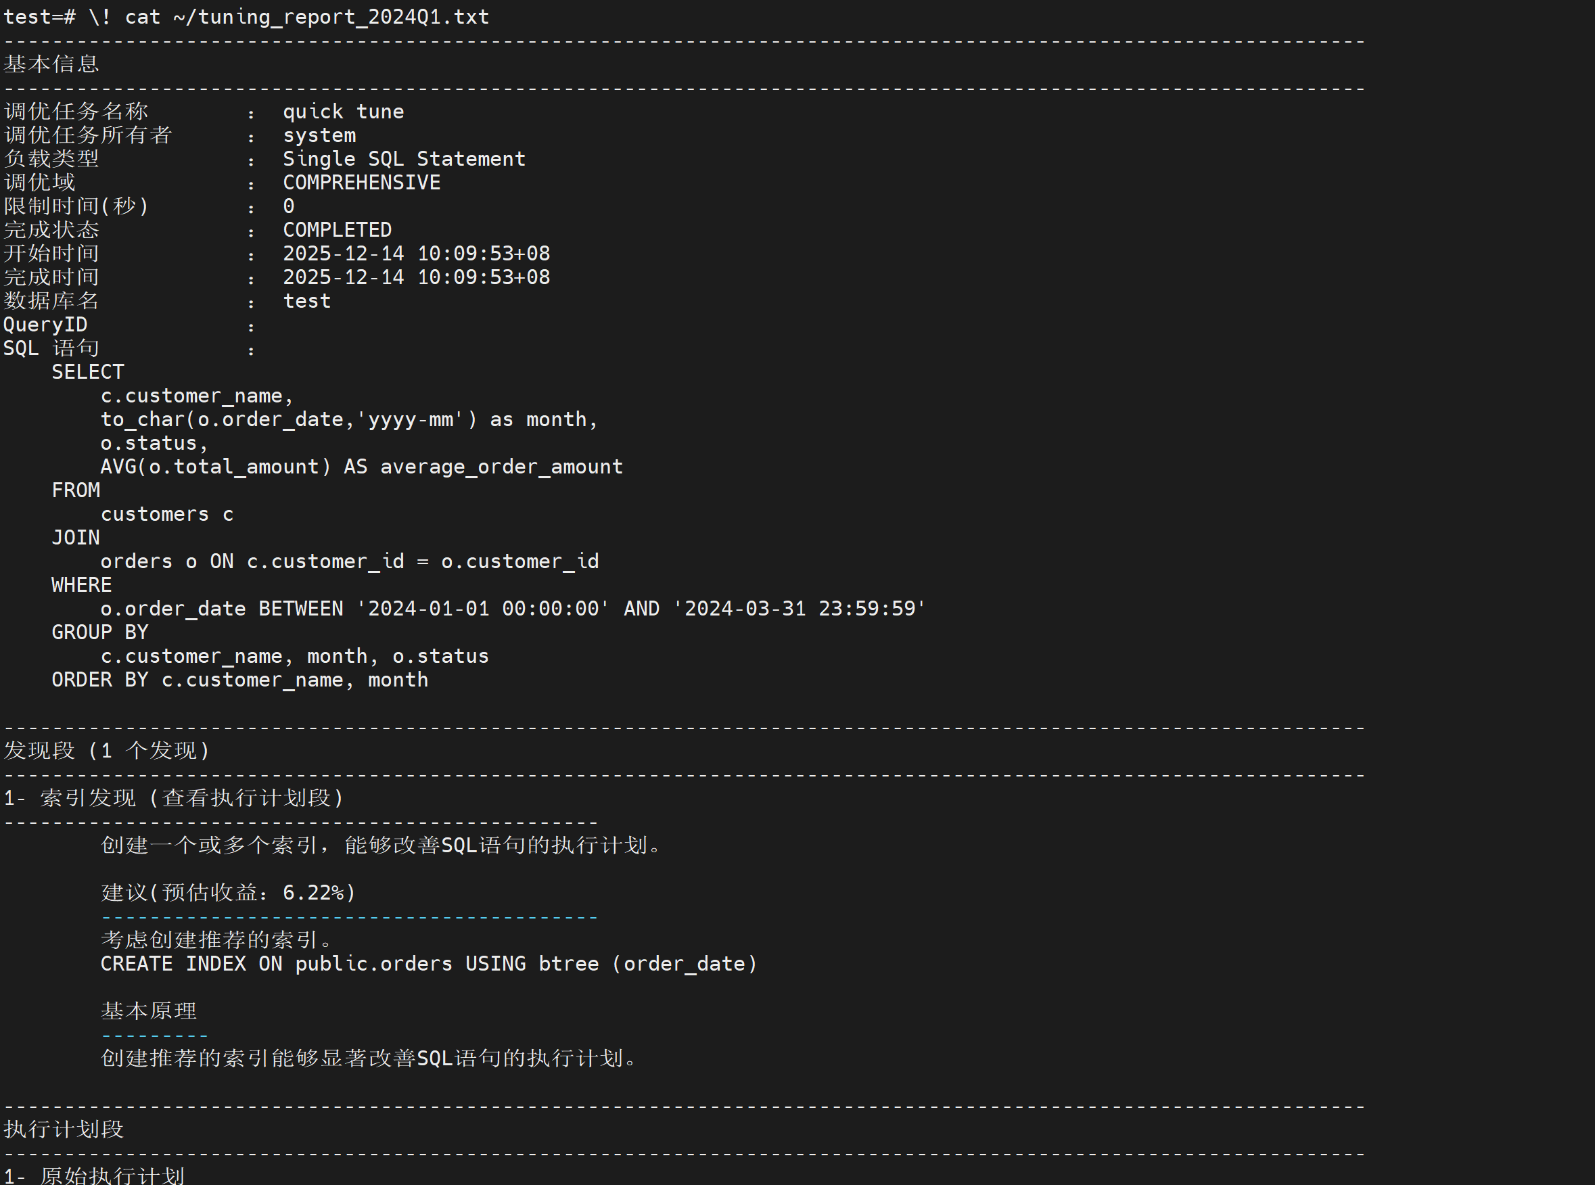This screenshot has width=1595, height=1185.
Task: Click the 执行计划段 section heading
Action: point(64,1129)
